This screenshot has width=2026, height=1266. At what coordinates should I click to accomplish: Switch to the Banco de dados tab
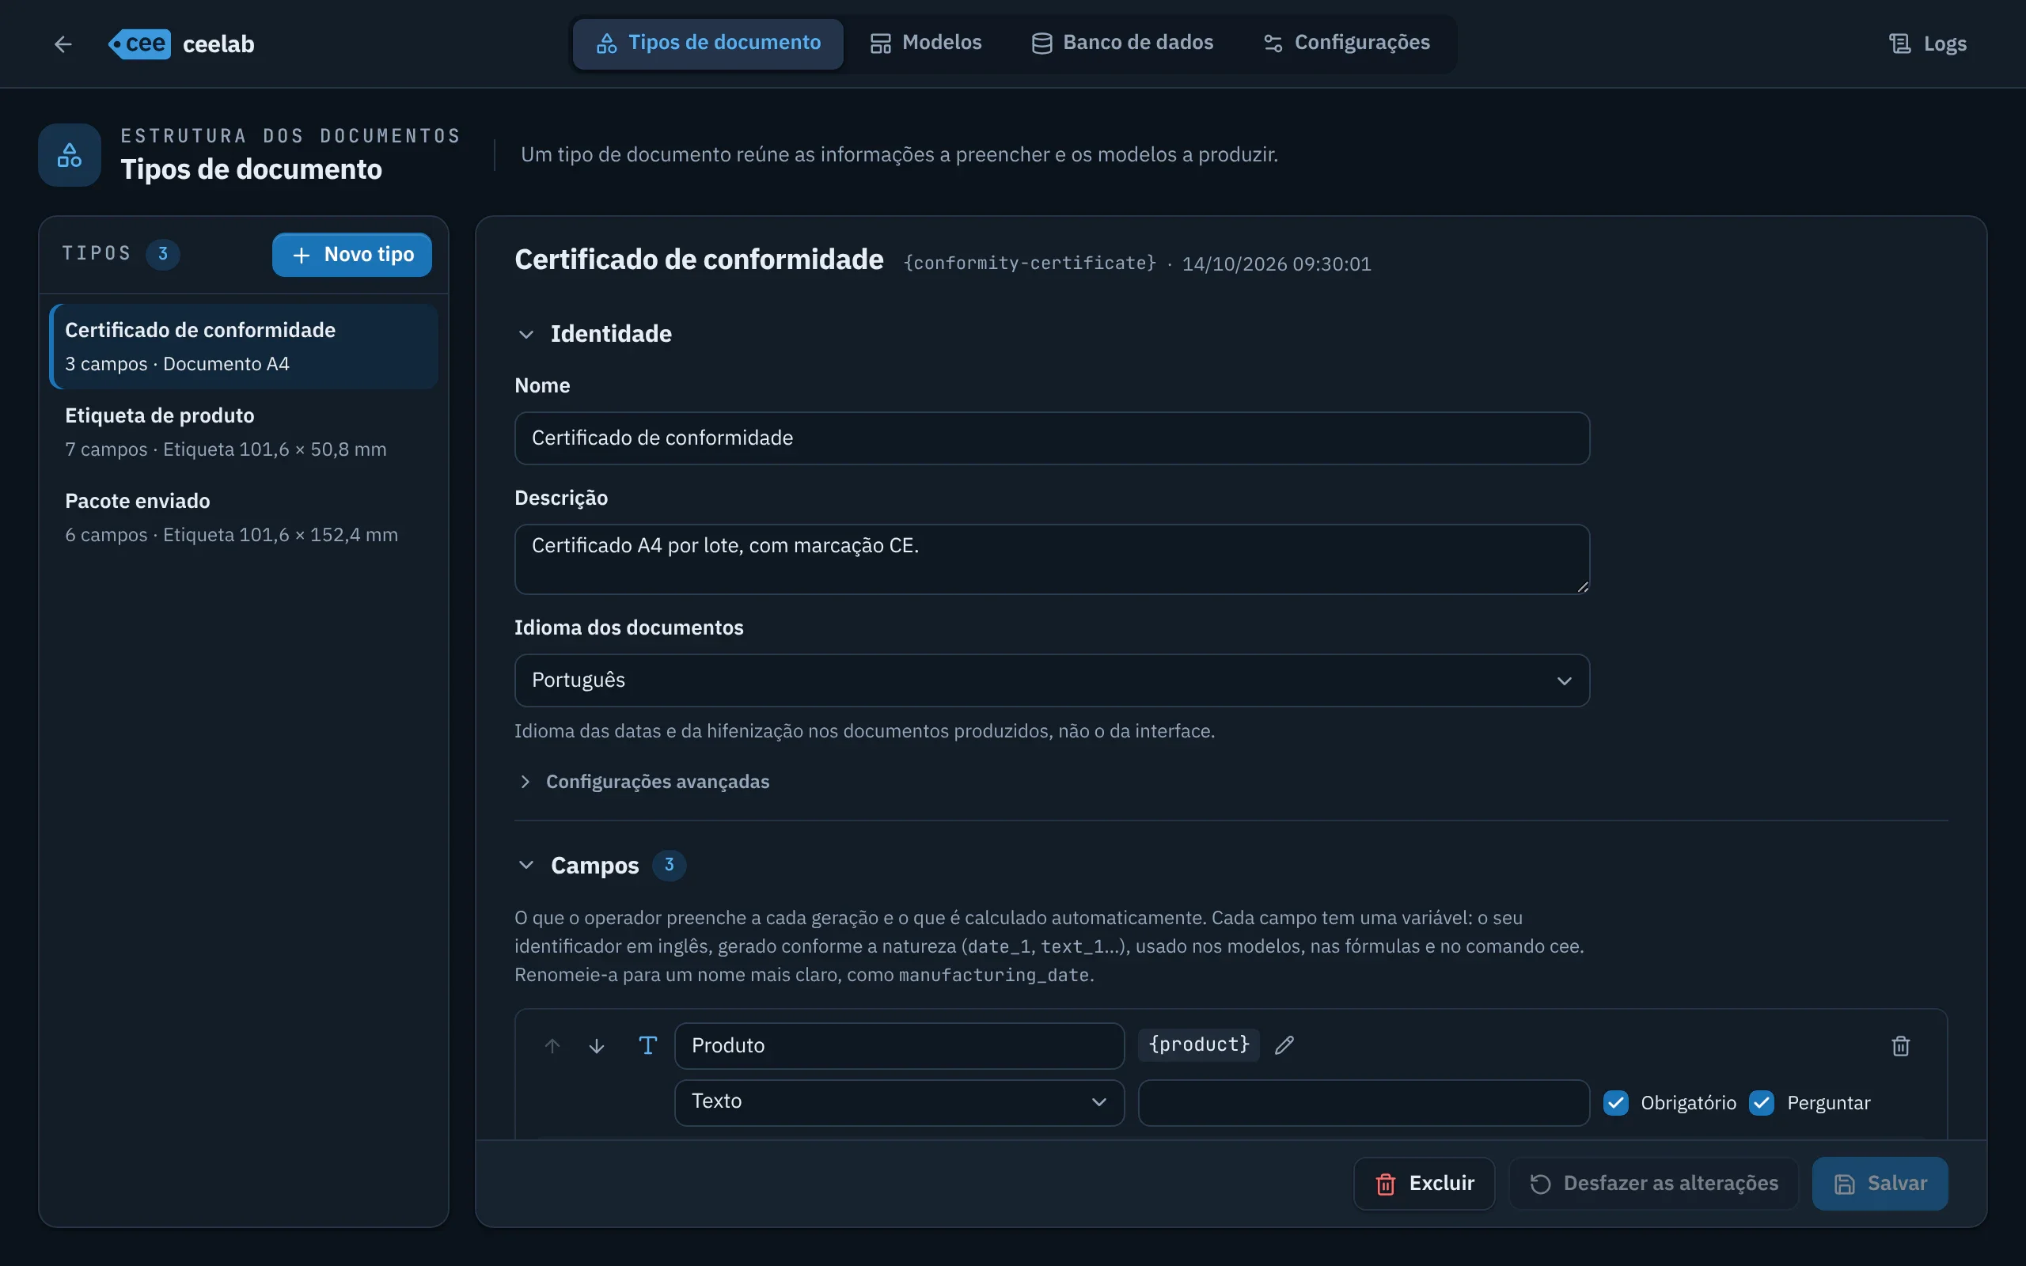tap(1122, 43)
